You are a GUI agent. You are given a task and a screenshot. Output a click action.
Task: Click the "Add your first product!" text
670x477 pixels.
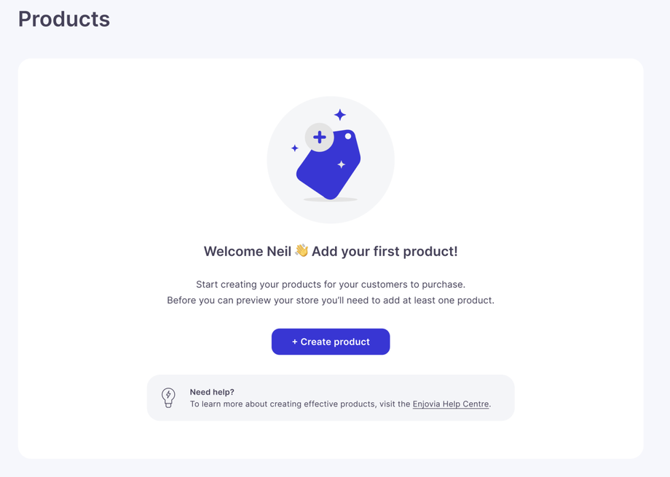click(x=385, y=252)
